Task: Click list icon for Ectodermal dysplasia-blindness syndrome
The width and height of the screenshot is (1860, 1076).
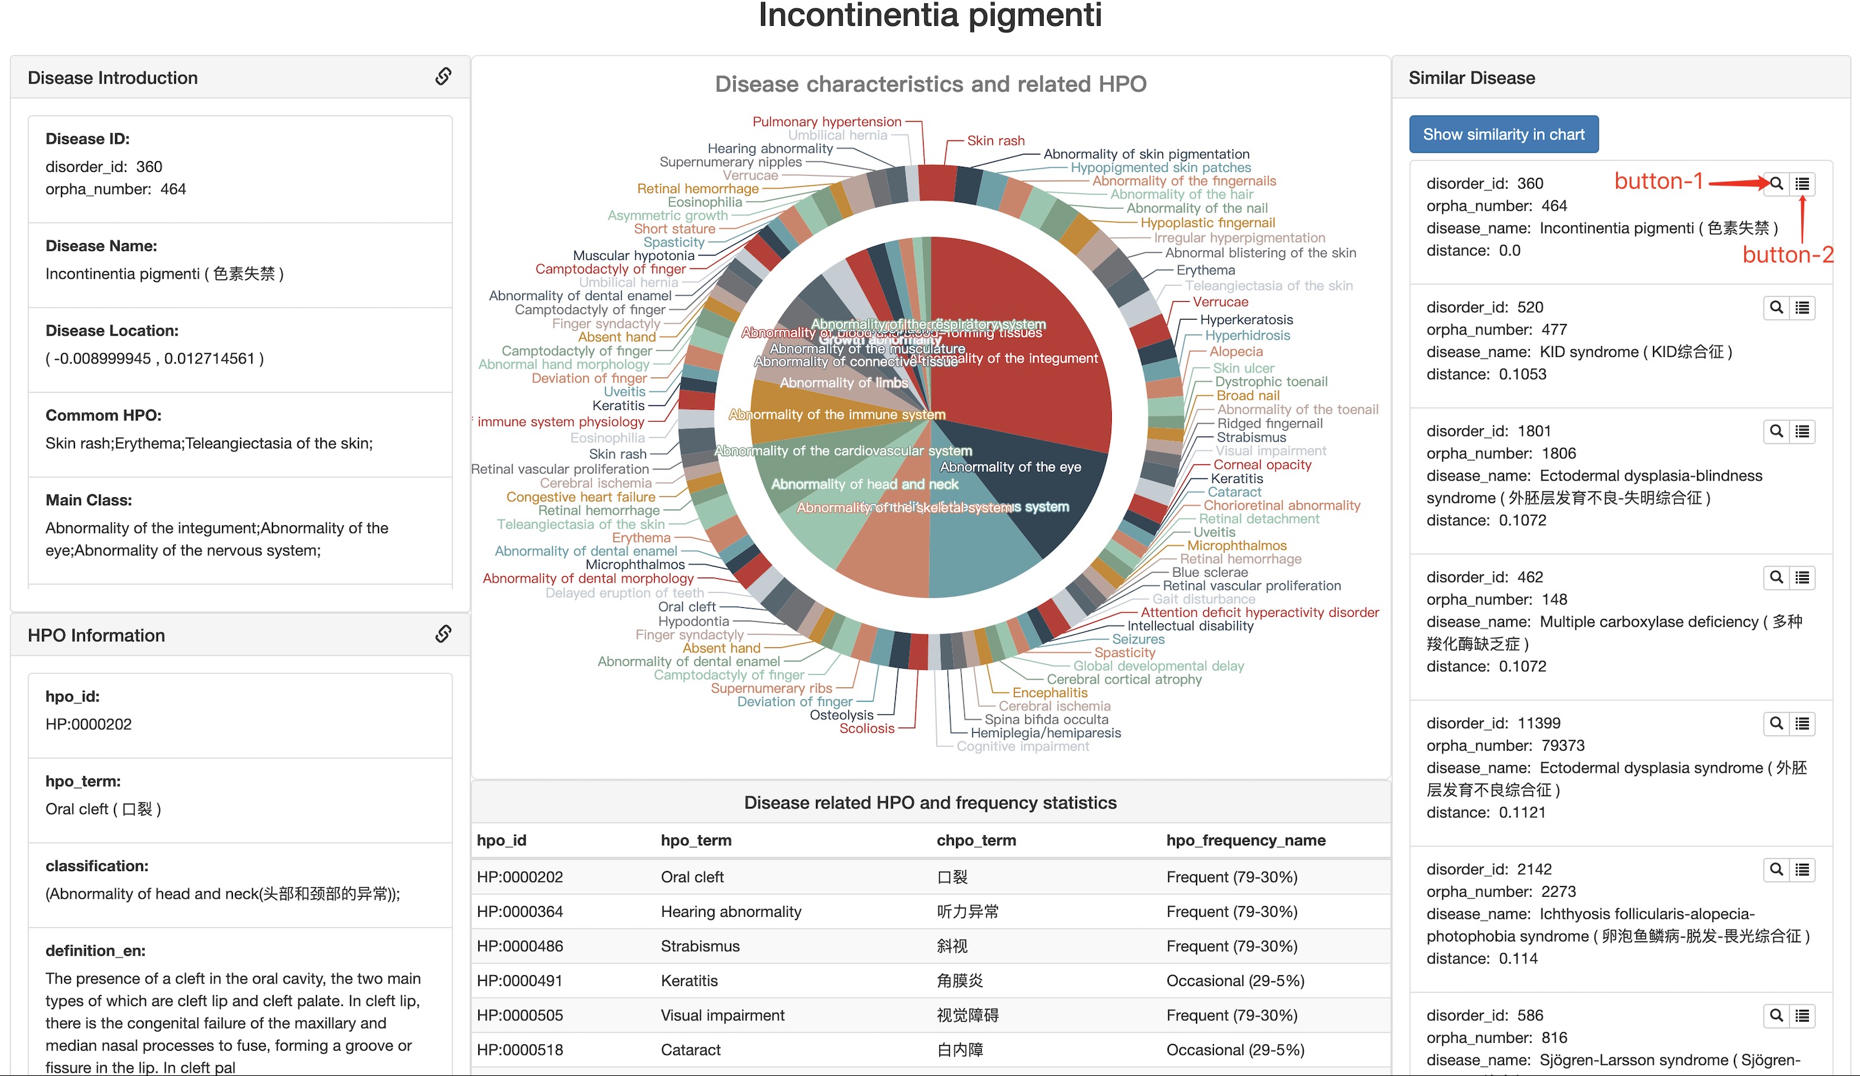Action: [1802, 431]
